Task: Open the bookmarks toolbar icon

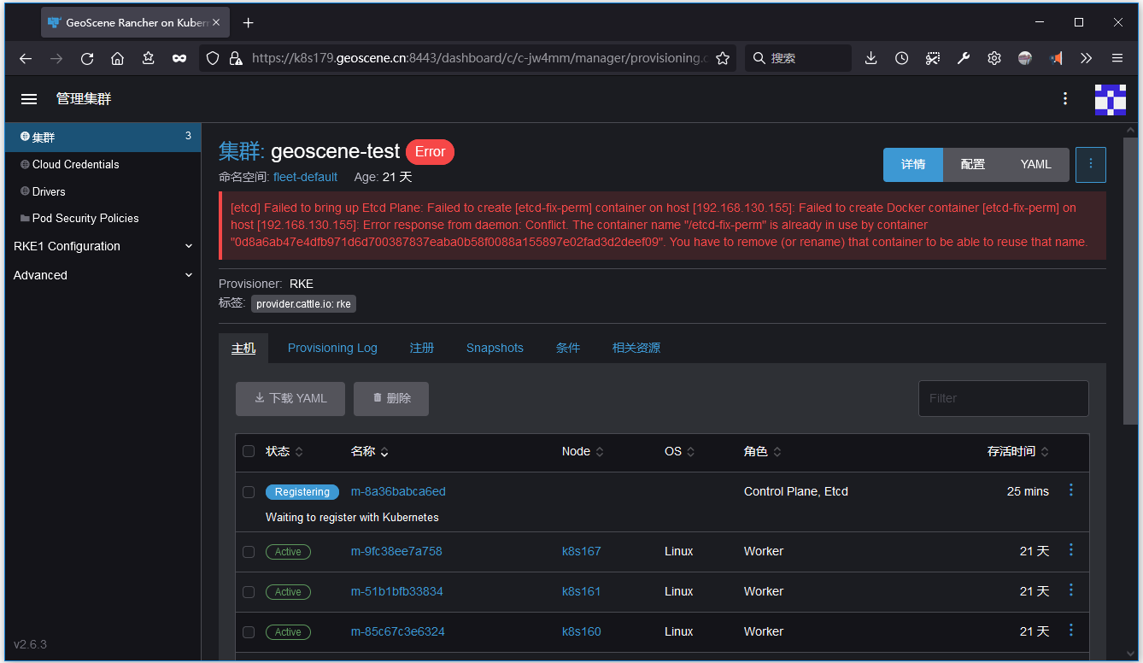Action: (149, 58)
